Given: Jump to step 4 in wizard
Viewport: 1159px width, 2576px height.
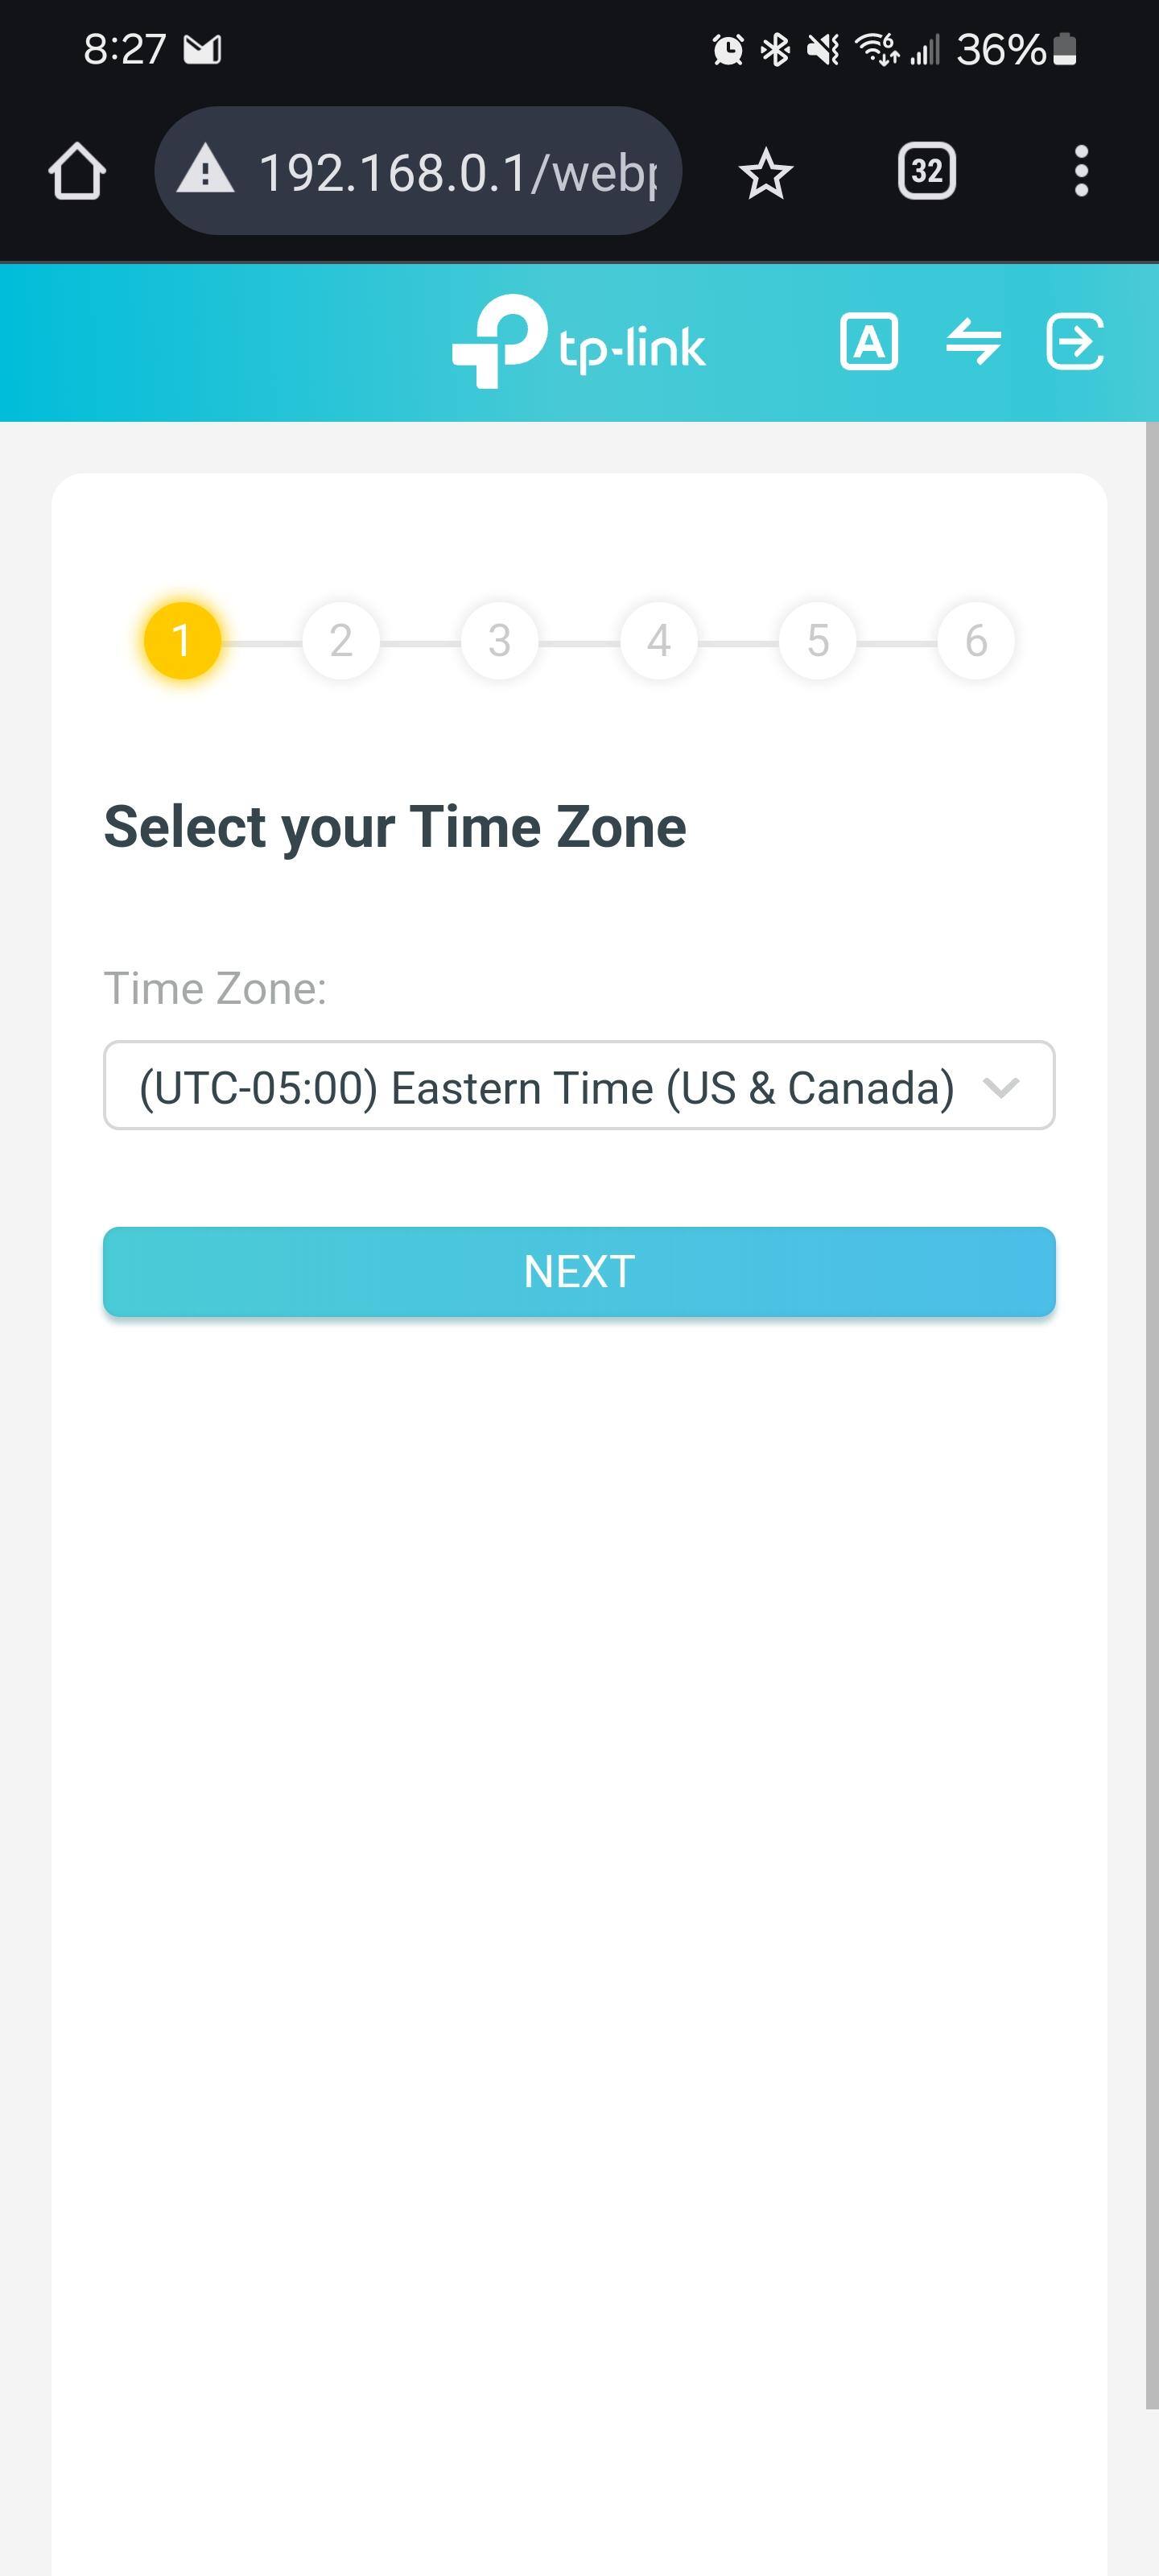Looking at the screenshot, I should 658,640.
